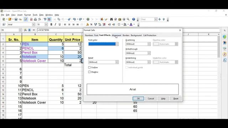Switch to the Borders tab
This screenshot has width=228, height=128.
tap(126, 35)
